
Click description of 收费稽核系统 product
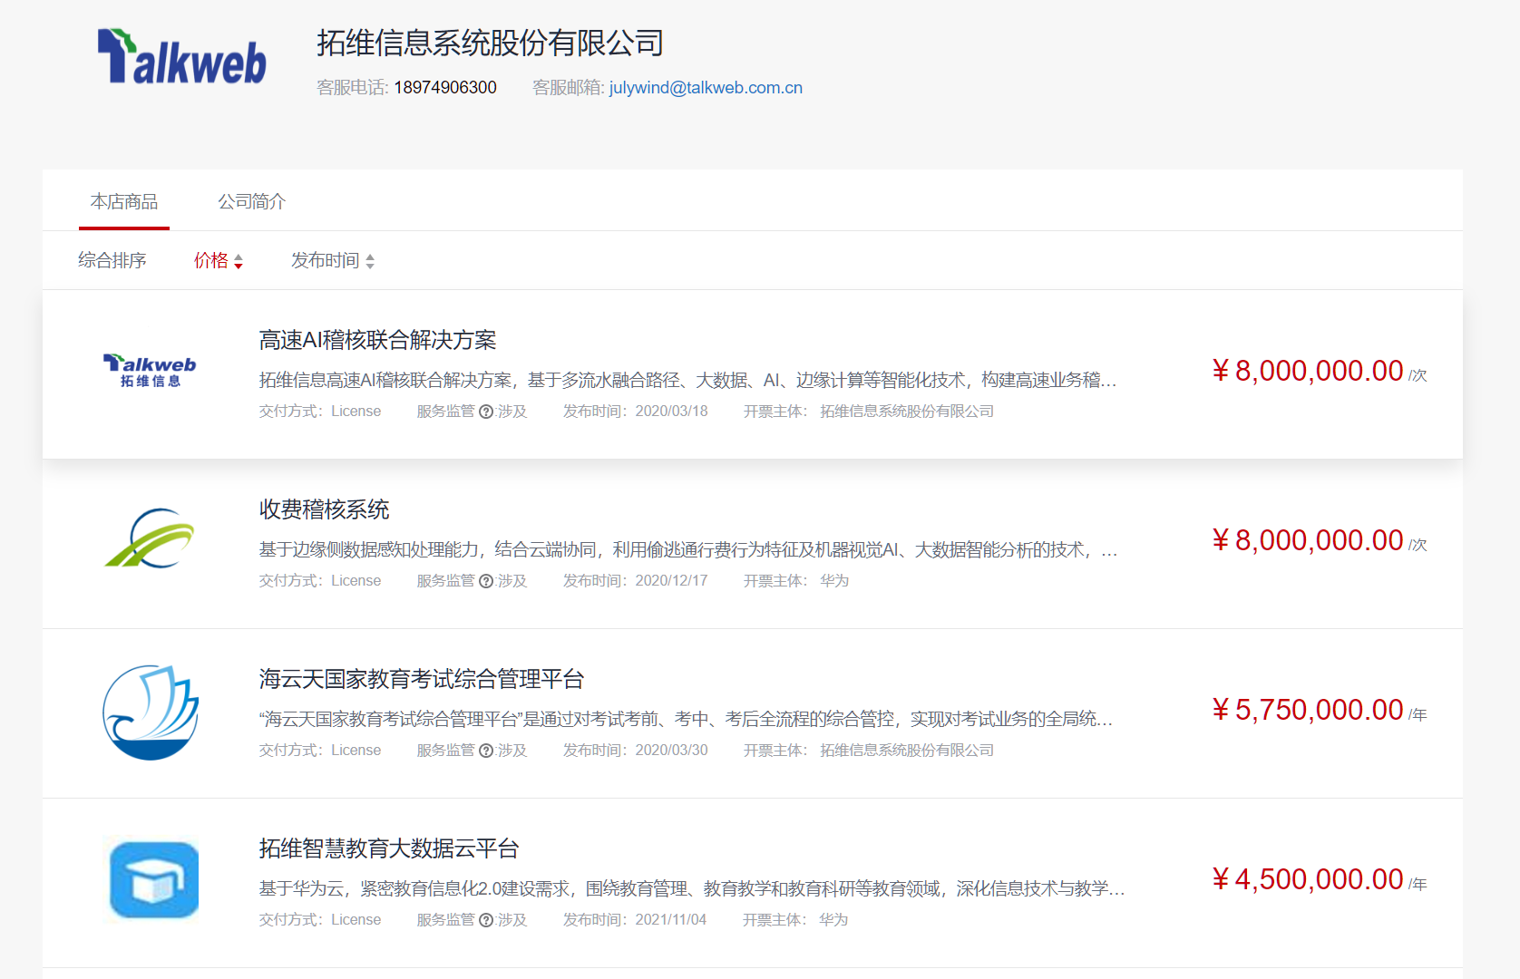click(x=688, y=550)
